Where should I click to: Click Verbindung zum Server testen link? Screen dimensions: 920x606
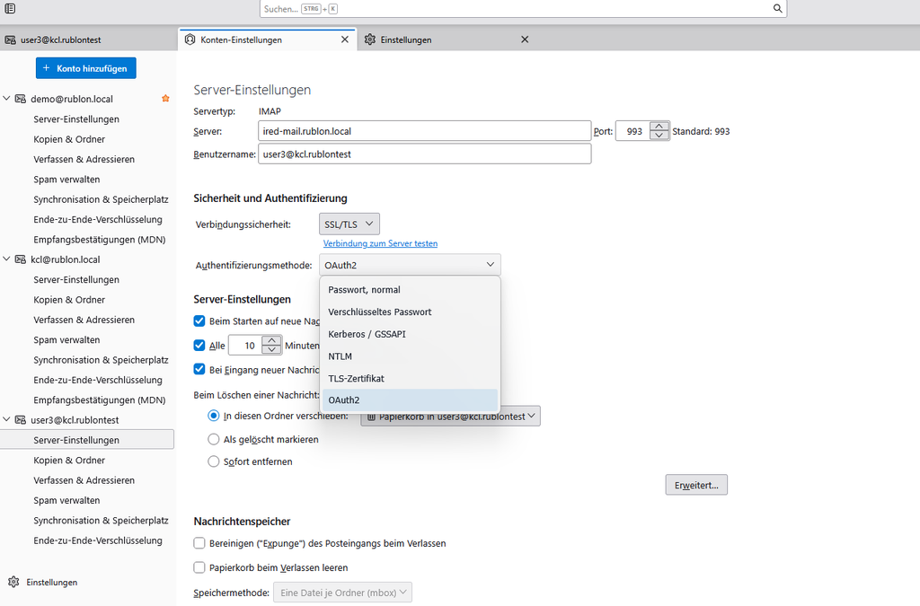pos(380,243)
